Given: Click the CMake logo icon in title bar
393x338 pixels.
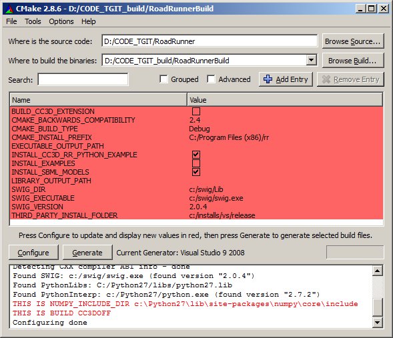Looking at the screenshot, I should (9, 9).
